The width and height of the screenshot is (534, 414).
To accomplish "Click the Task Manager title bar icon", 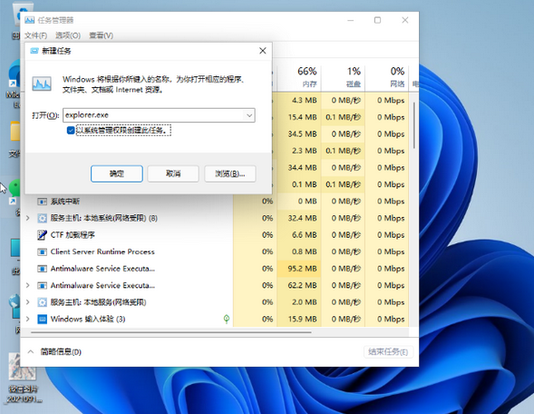I will (x=30, y=20).
